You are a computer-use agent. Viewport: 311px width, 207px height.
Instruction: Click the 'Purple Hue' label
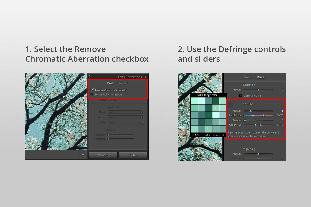tap(235, 115)
